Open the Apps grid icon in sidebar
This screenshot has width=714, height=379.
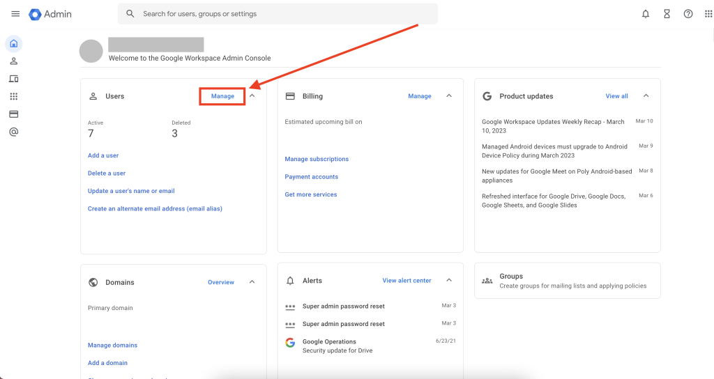pos(13,96)
